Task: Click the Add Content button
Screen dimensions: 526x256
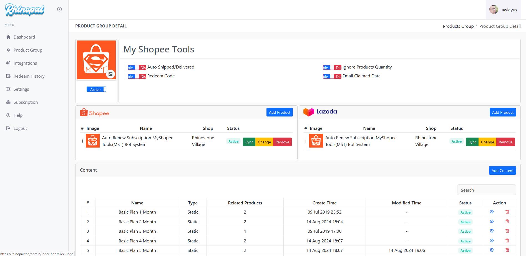Action: pyautogui.click(x=502, y=171)
